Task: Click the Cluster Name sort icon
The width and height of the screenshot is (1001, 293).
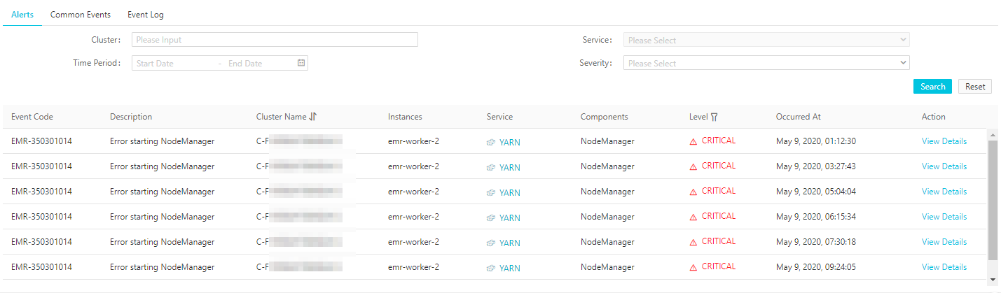Action: 313,117
